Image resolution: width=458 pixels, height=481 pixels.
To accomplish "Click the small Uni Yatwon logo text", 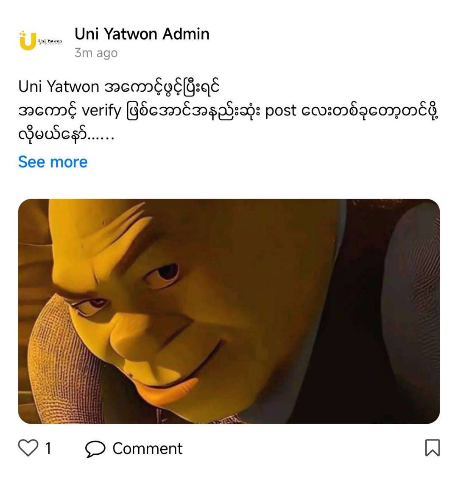I will pyautogui.click(x=50, y=42).
